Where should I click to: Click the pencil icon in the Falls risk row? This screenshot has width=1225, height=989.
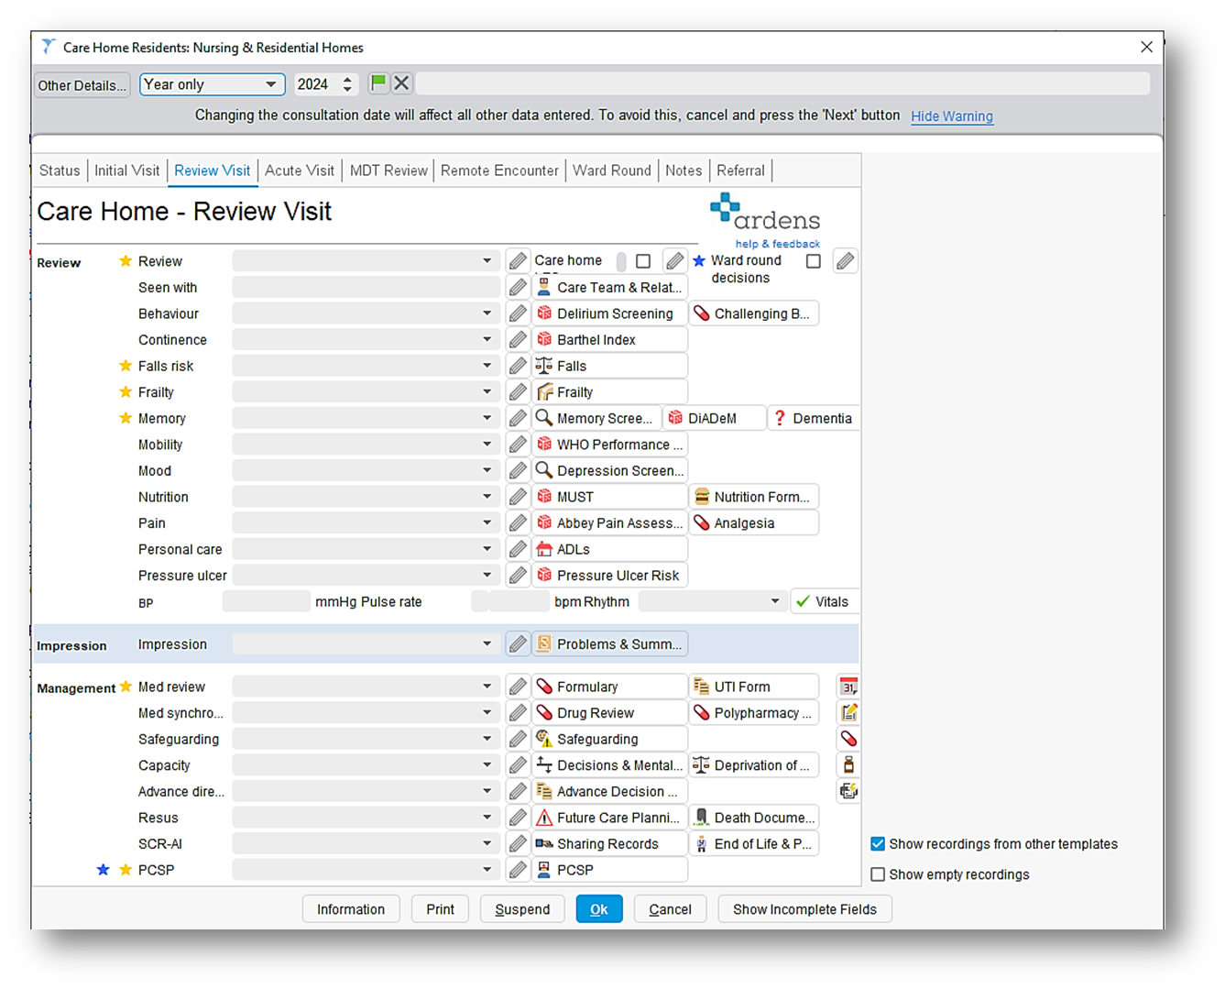(518, 366)
